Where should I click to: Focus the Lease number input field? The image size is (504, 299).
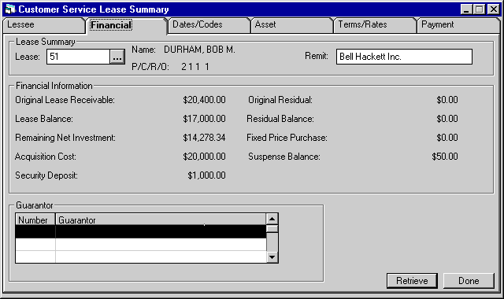[78, 57]
